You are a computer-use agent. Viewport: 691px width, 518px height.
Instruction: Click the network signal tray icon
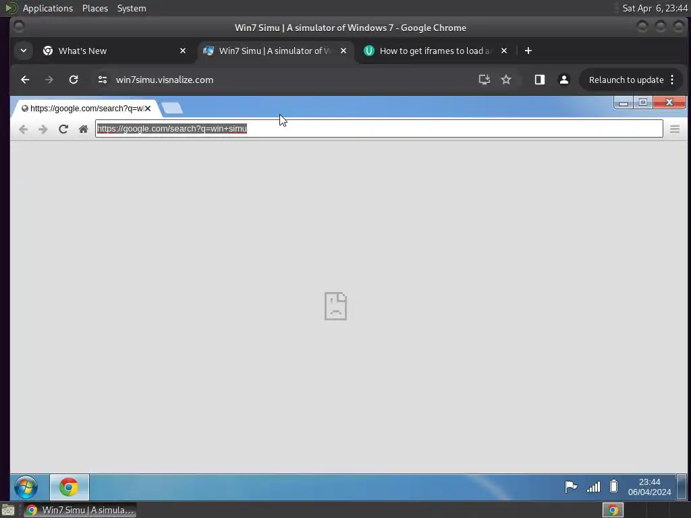coord(594,487)
